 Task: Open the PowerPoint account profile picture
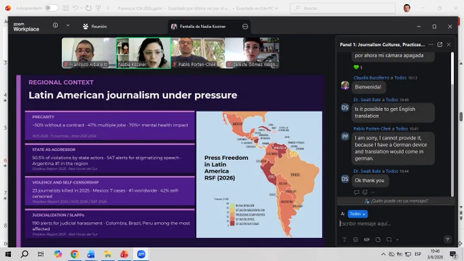click(407, 8)
